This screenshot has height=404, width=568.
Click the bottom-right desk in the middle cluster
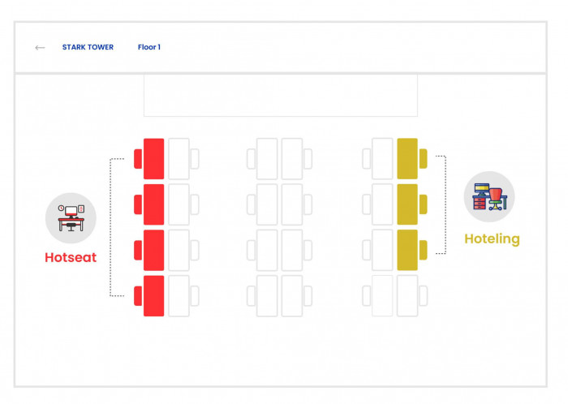(x=292, y=296)
